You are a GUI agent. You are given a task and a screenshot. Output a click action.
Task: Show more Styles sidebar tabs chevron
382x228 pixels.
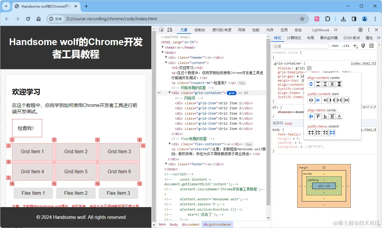pyautogui.click(x=378, y=38)
